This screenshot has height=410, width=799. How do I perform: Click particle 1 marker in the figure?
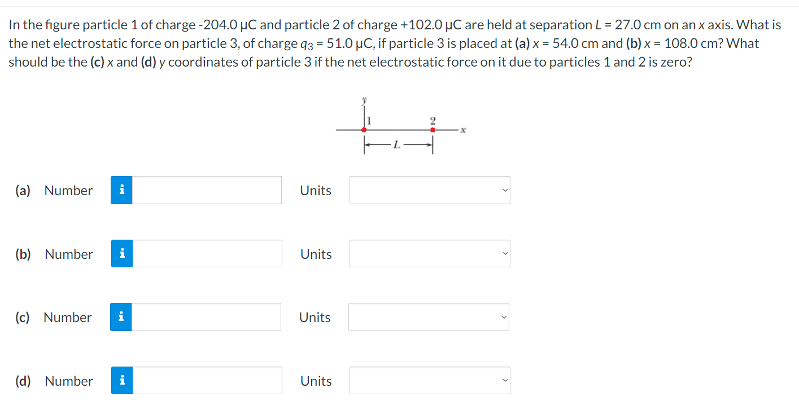coord(363,130)
